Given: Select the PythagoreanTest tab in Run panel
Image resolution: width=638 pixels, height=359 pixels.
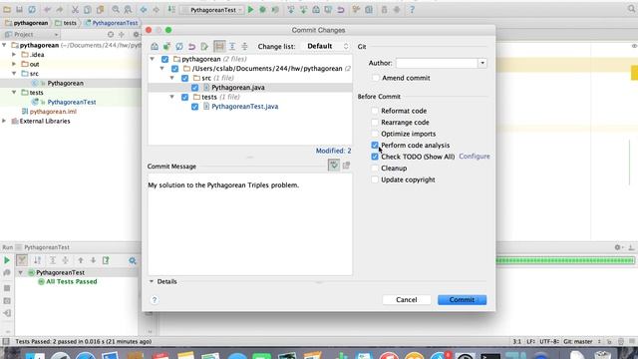Looking at the screenshot, I should 43,247.
